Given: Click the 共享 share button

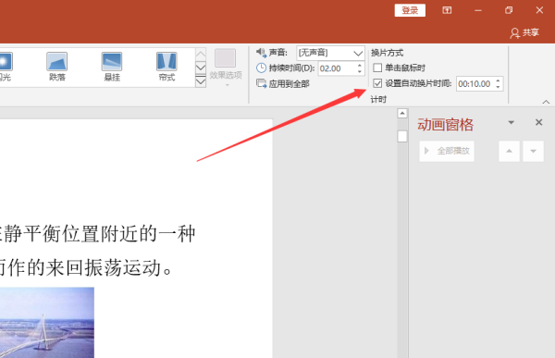Looking at the screenshot, I should (x=524, y=32).
